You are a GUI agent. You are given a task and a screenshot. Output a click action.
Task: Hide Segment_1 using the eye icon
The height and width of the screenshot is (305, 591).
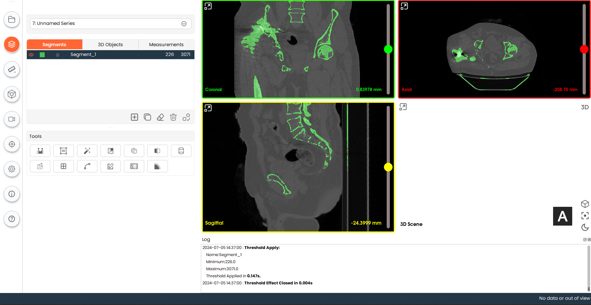click(31, 55)
